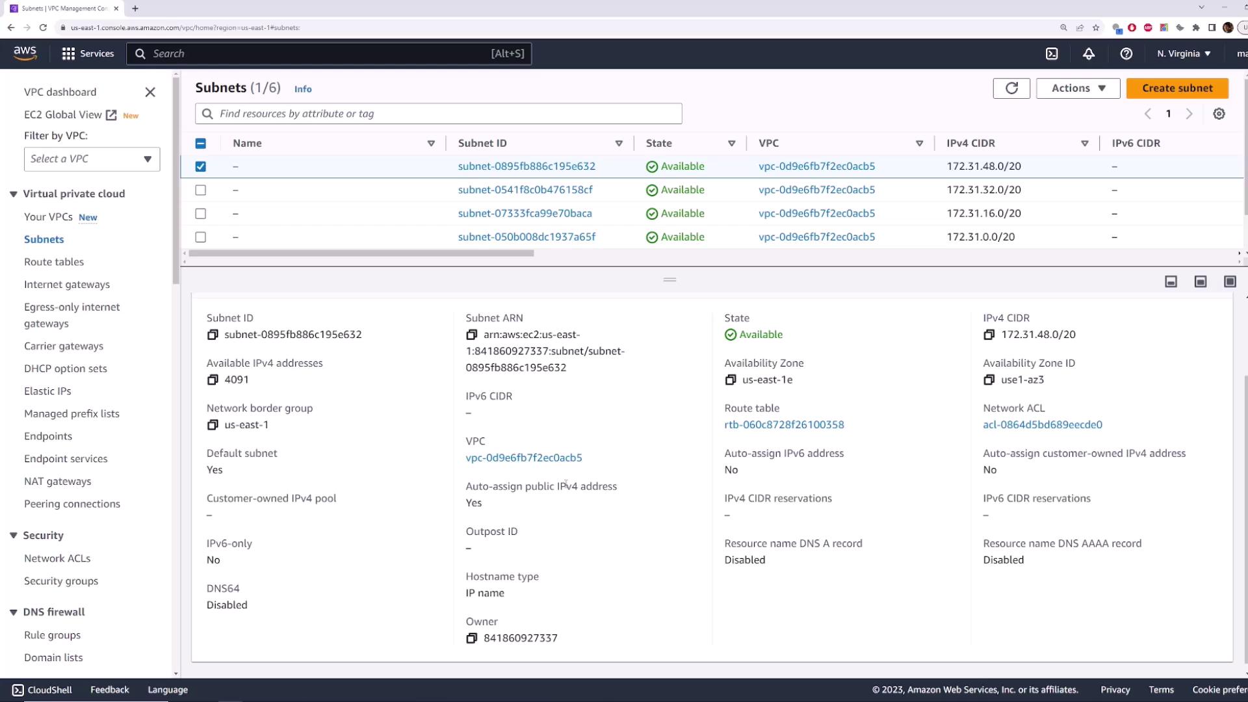The width and height of the screenshot is (1248, 702).
Task: Go to Security groups in the sidebar
Action: [61, 581]
